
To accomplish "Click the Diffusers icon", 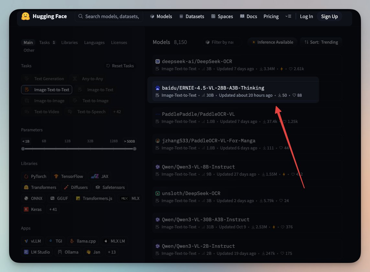I will coord(66,187).
